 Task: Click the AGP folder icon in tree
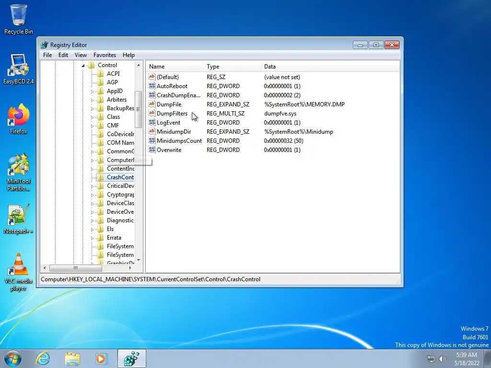(101, 82)
